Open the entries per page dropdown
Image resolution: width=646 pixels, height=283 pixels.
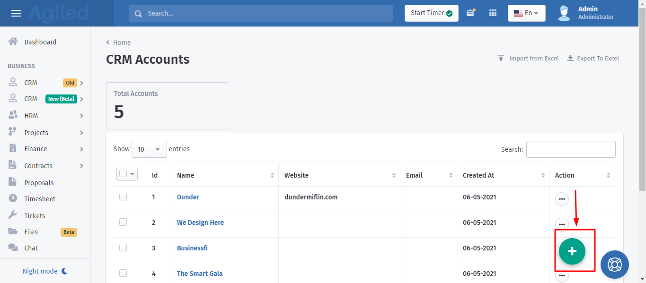pos(149,149)
